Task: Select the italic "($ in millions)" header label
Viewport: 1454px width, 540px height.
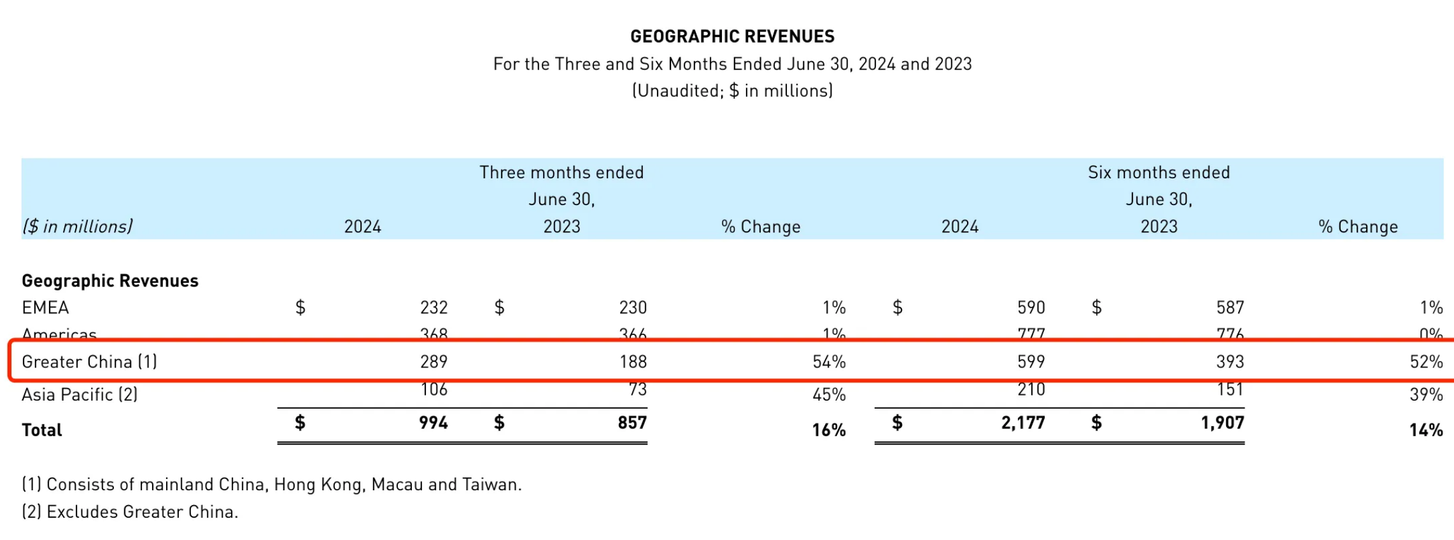Action: pos(78,227)
